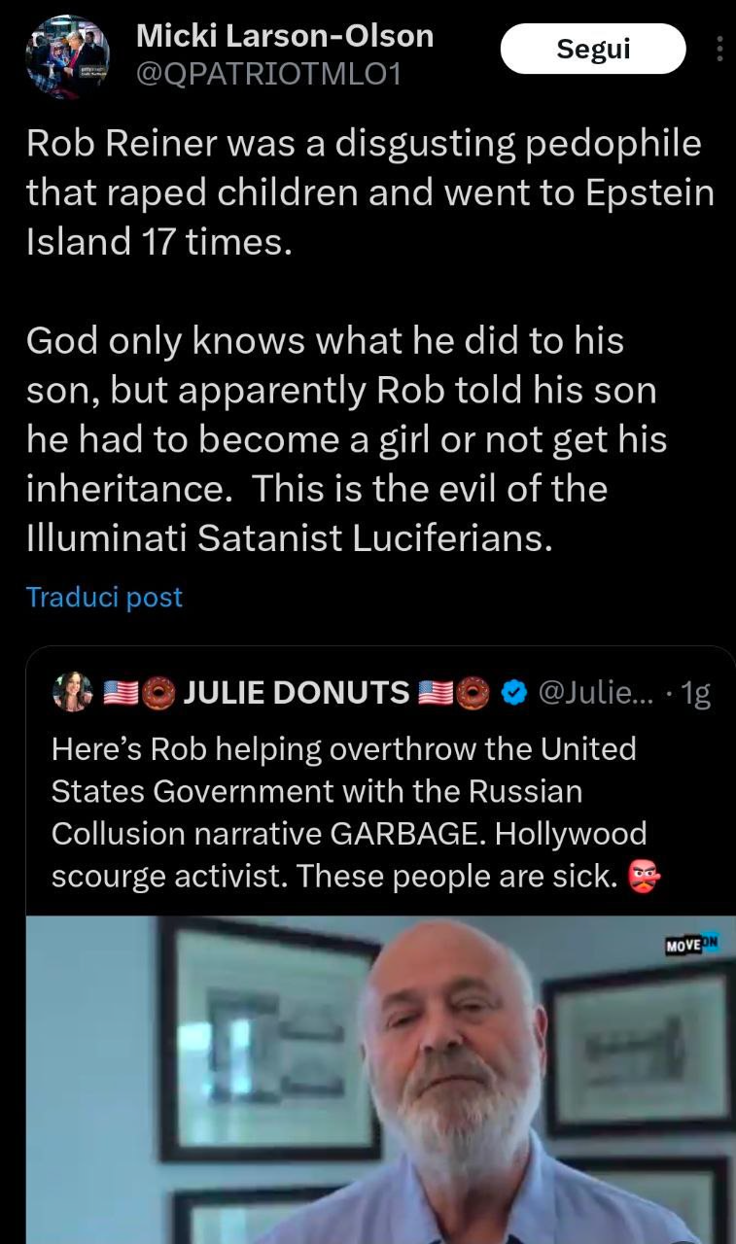
Task: Tap the US flag emoji preceding JULIE DONUTS
Action: 121,692
